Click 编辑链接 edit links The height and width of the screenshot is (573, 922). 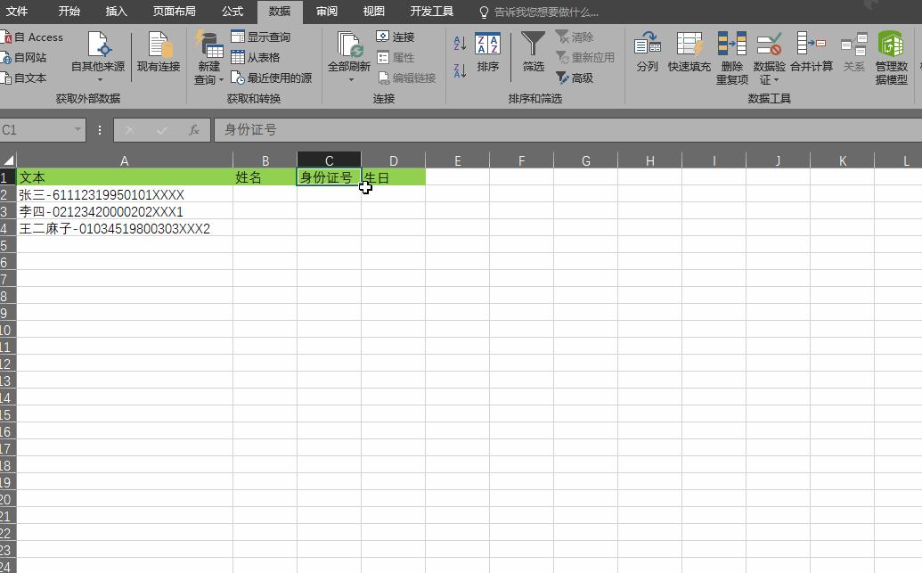[x=407, y=78]
